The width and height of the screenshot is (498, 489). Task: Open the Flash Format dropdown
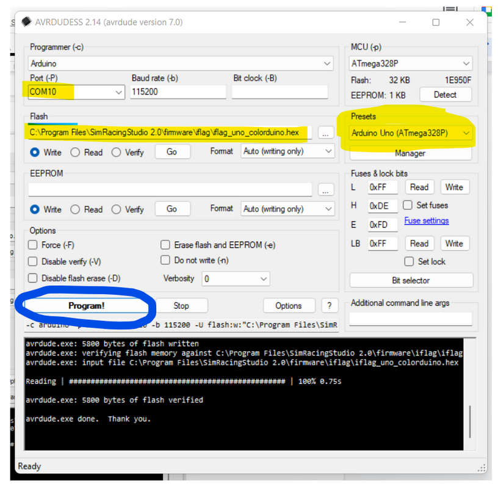(287, 151)
